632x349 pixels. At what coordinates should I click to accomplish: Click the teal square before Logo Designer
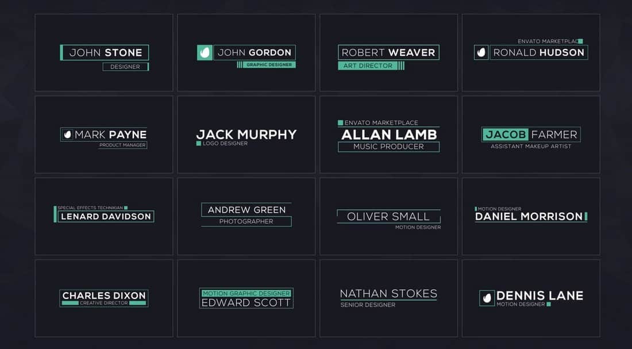[x=199, y=143]
